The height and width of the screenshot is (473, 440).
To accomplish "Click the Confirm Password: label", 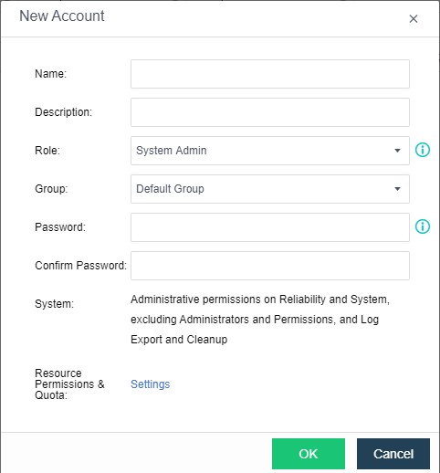I will (80, 266).
